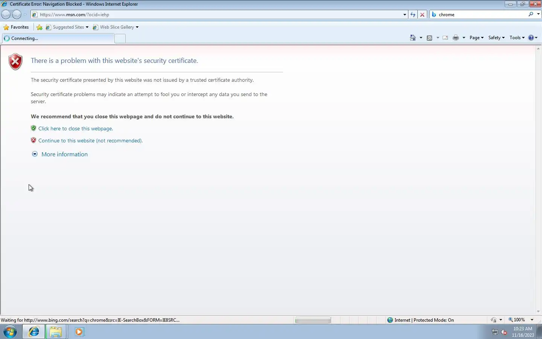This screenshot has width=542, height=339.
Task: Expand the Print options dropdown arrow
Action: tap(464, 38)
